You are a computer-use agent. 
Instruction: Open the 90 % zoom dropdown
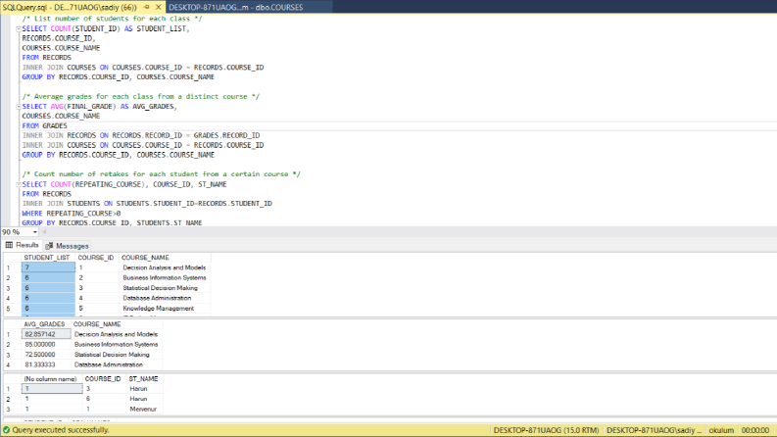pyautogui.click(x=35, y=232)
